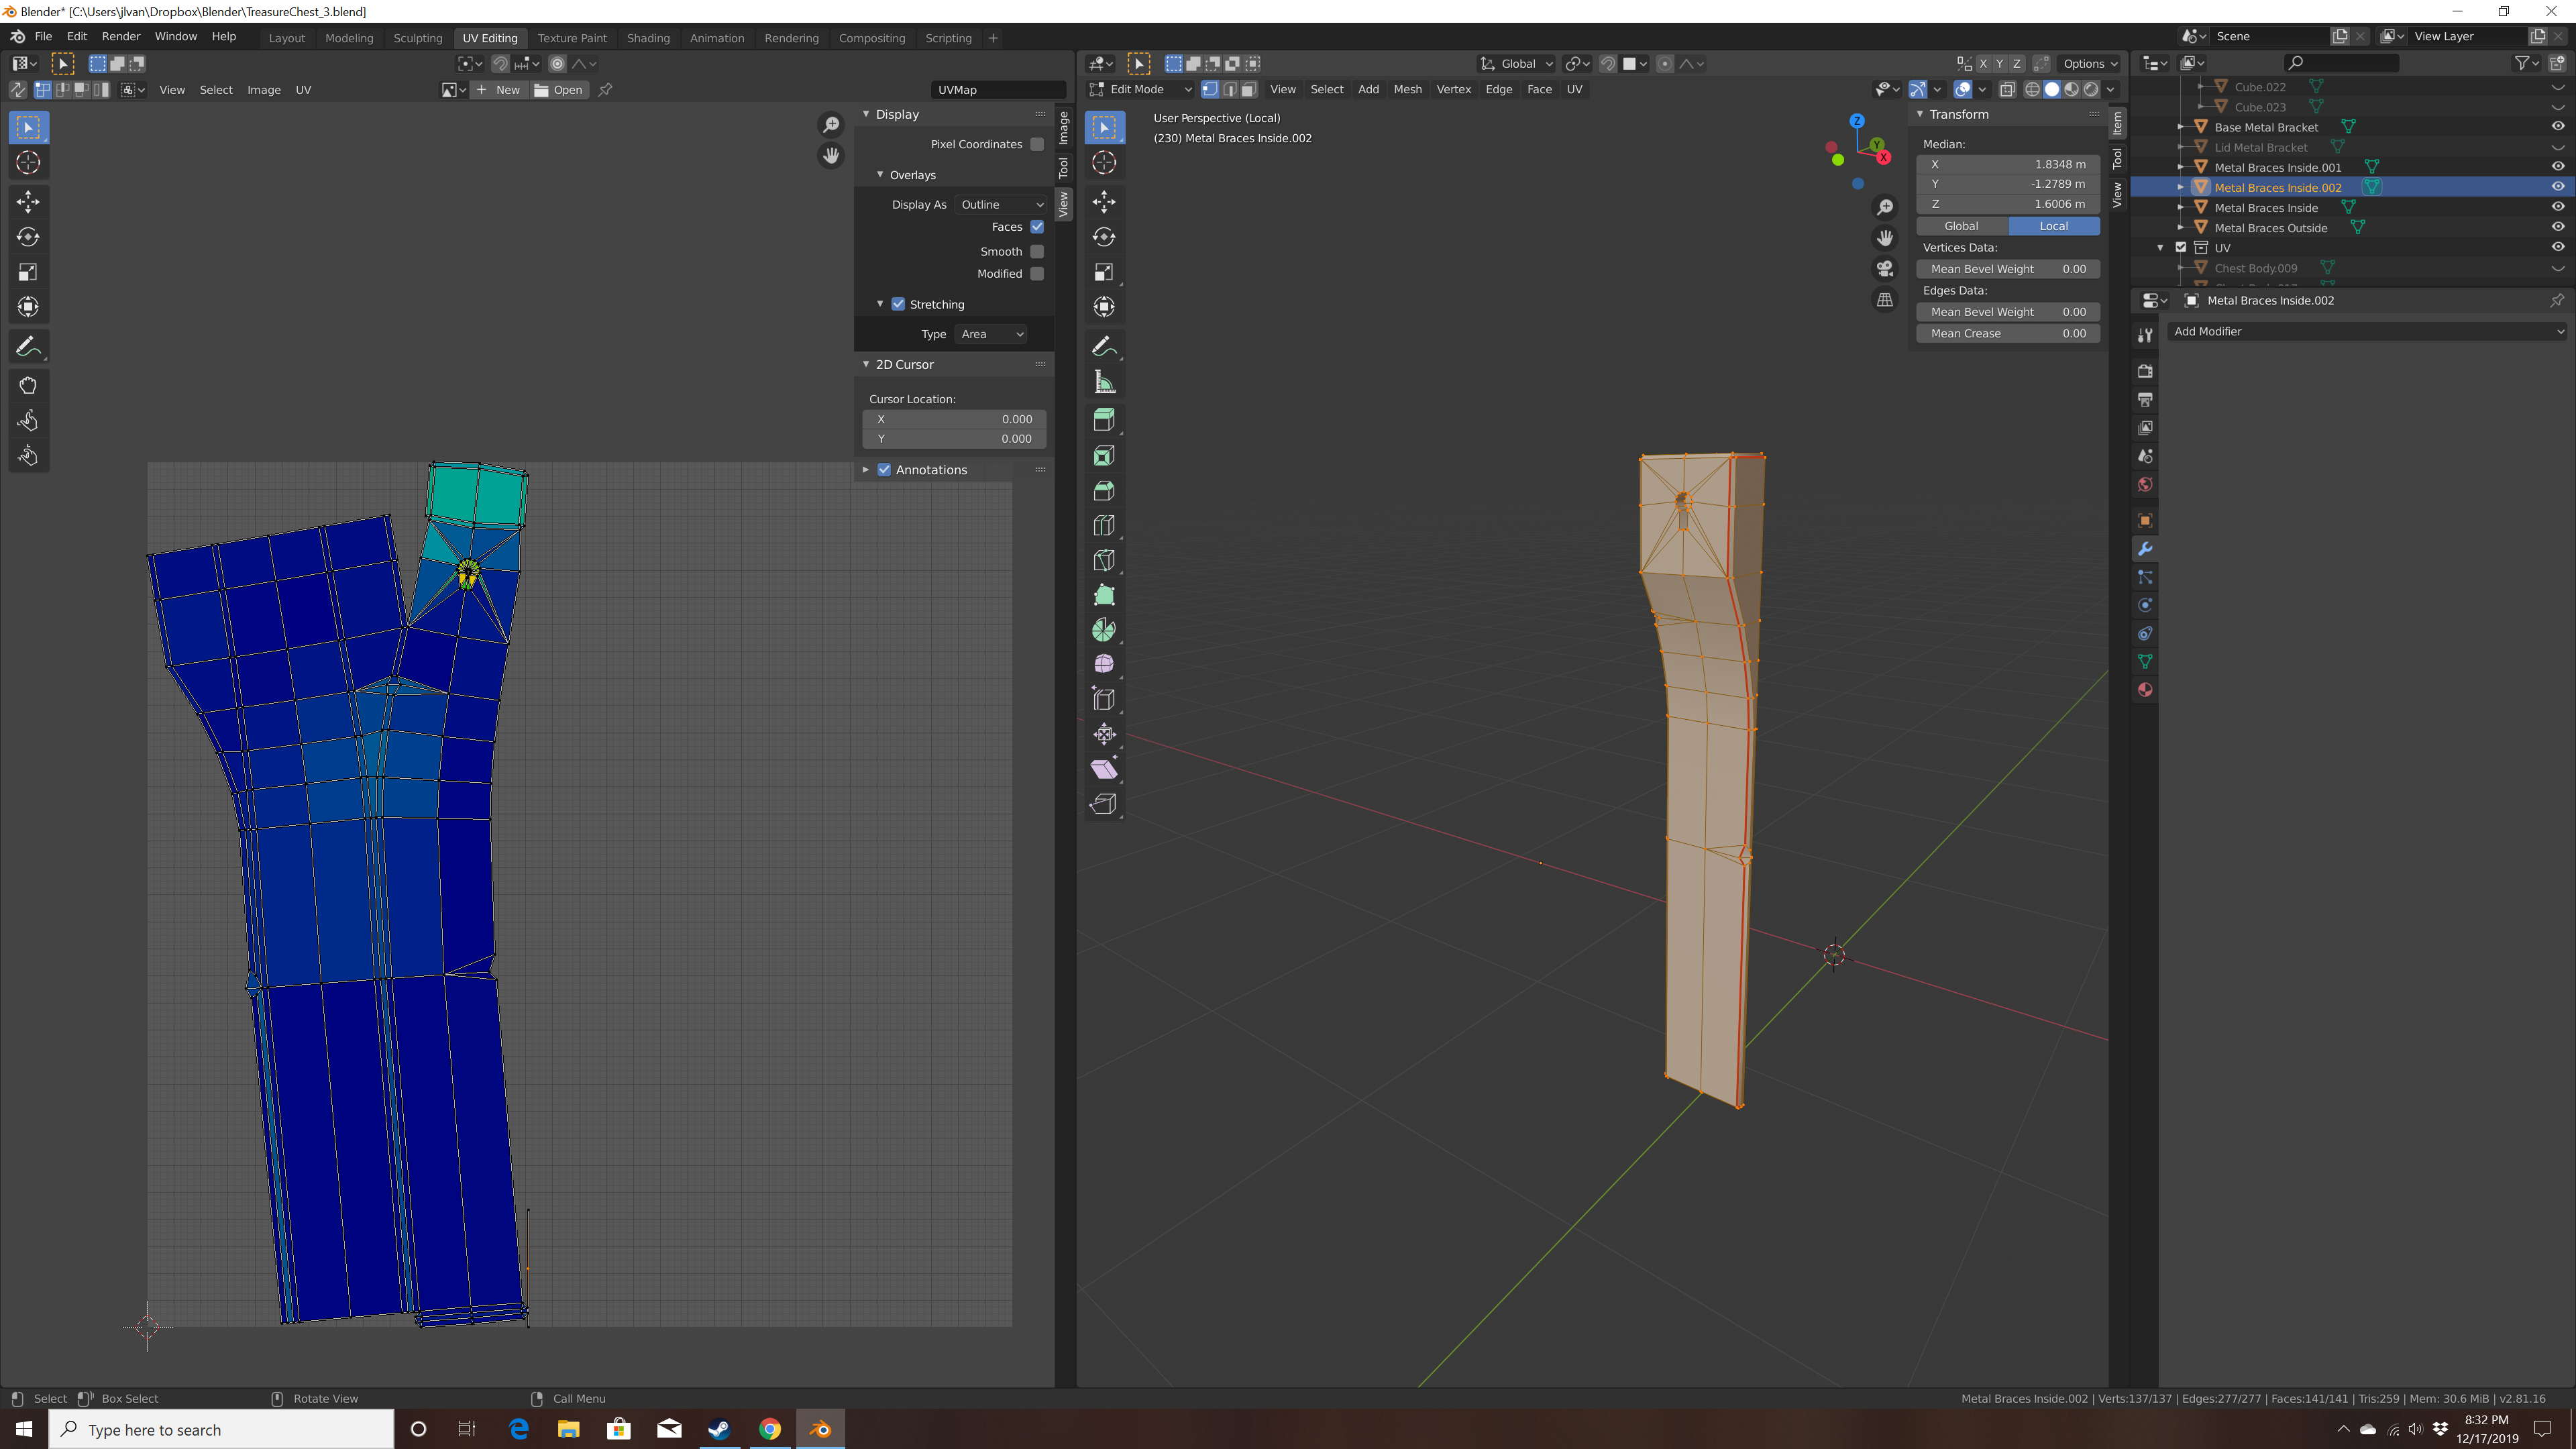Select the Loop Cut tool
This screenshot has height=1449, width=2576.
(x=1104, y=525)
